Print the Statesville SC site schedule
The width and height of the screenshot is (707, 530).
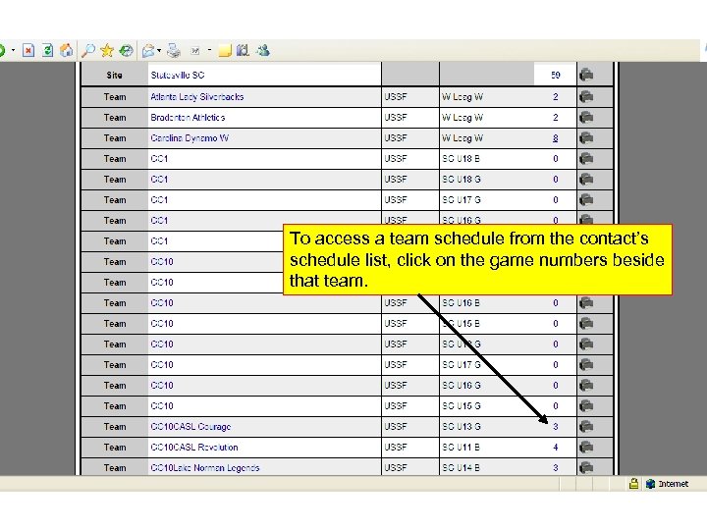586,75
